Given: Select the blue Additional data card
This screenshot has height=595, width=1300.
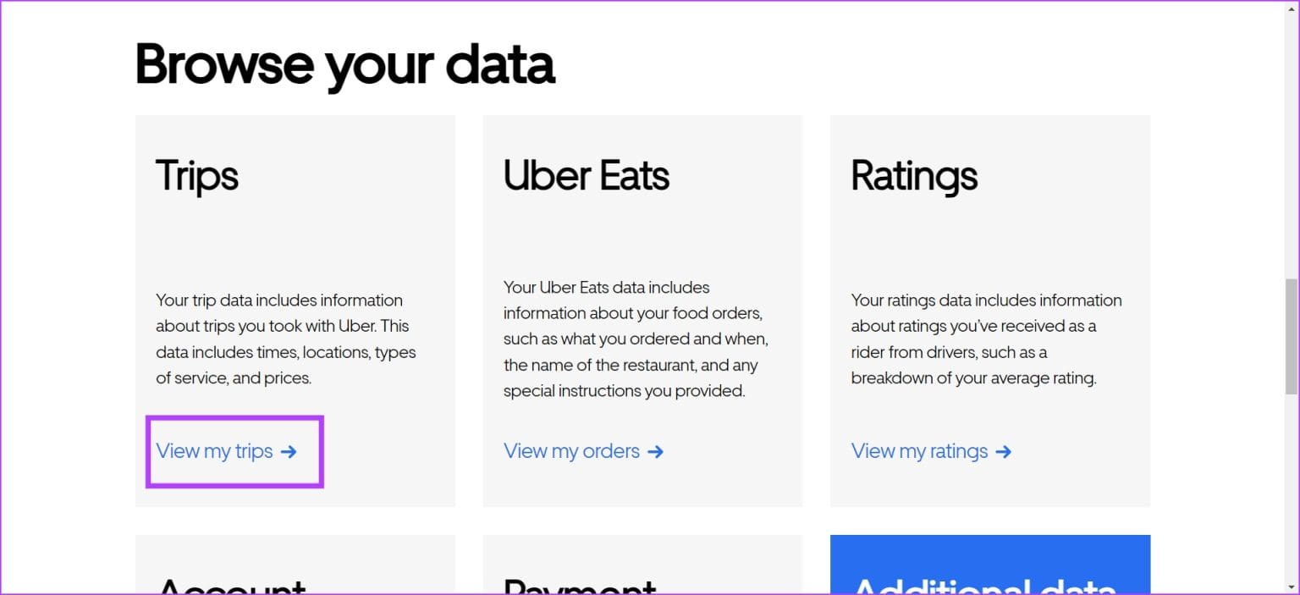Looking at the screenshot, I should 990,563.
